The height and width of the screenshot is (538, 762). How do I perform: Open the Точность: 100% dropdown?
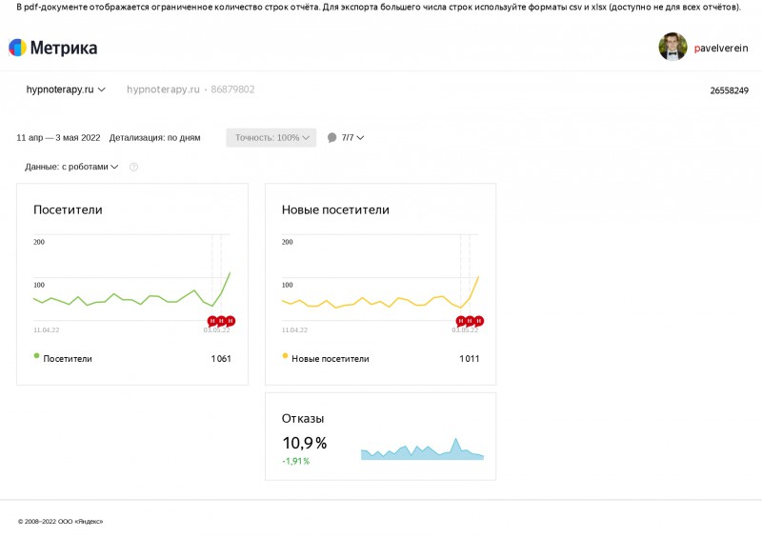[272, 138]
